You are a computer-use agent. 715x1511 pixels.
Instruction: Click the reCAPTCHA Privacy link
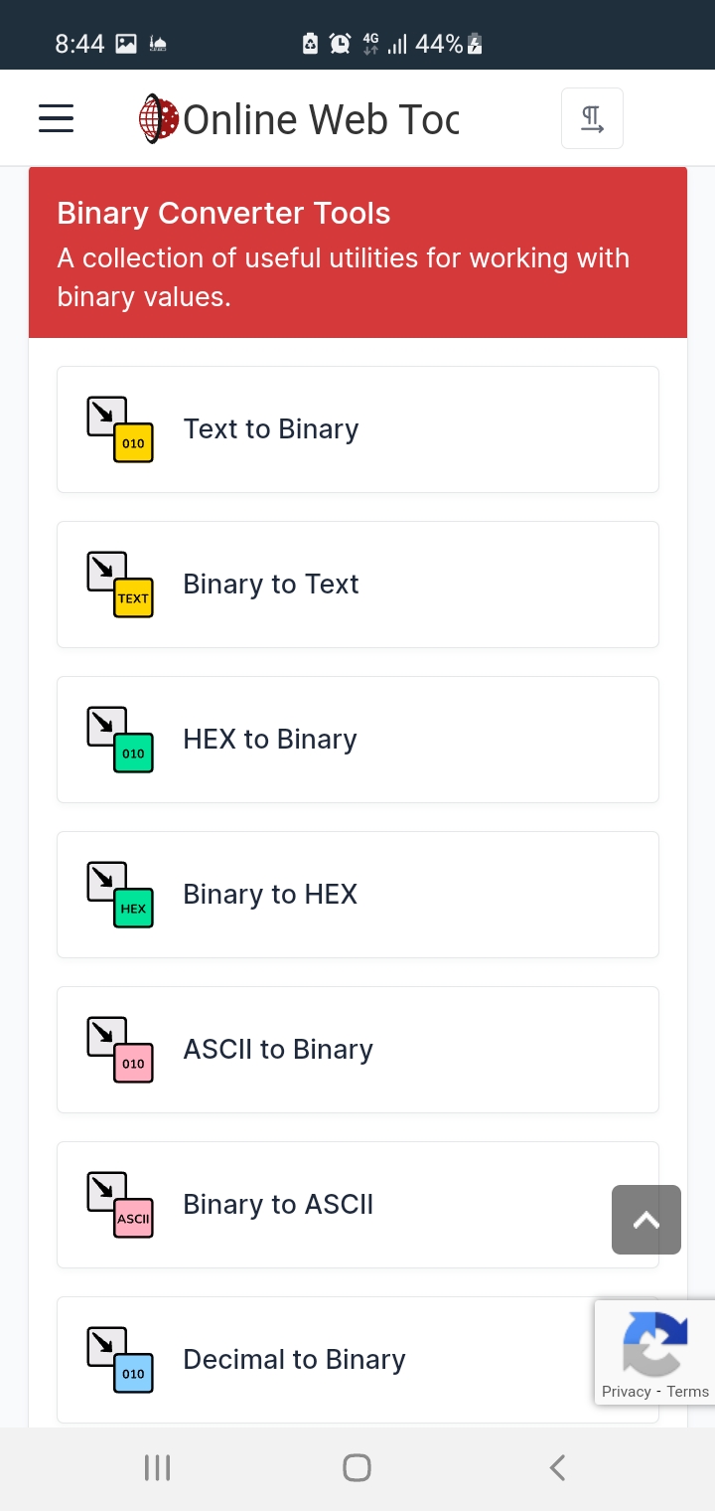(626, 1392)
